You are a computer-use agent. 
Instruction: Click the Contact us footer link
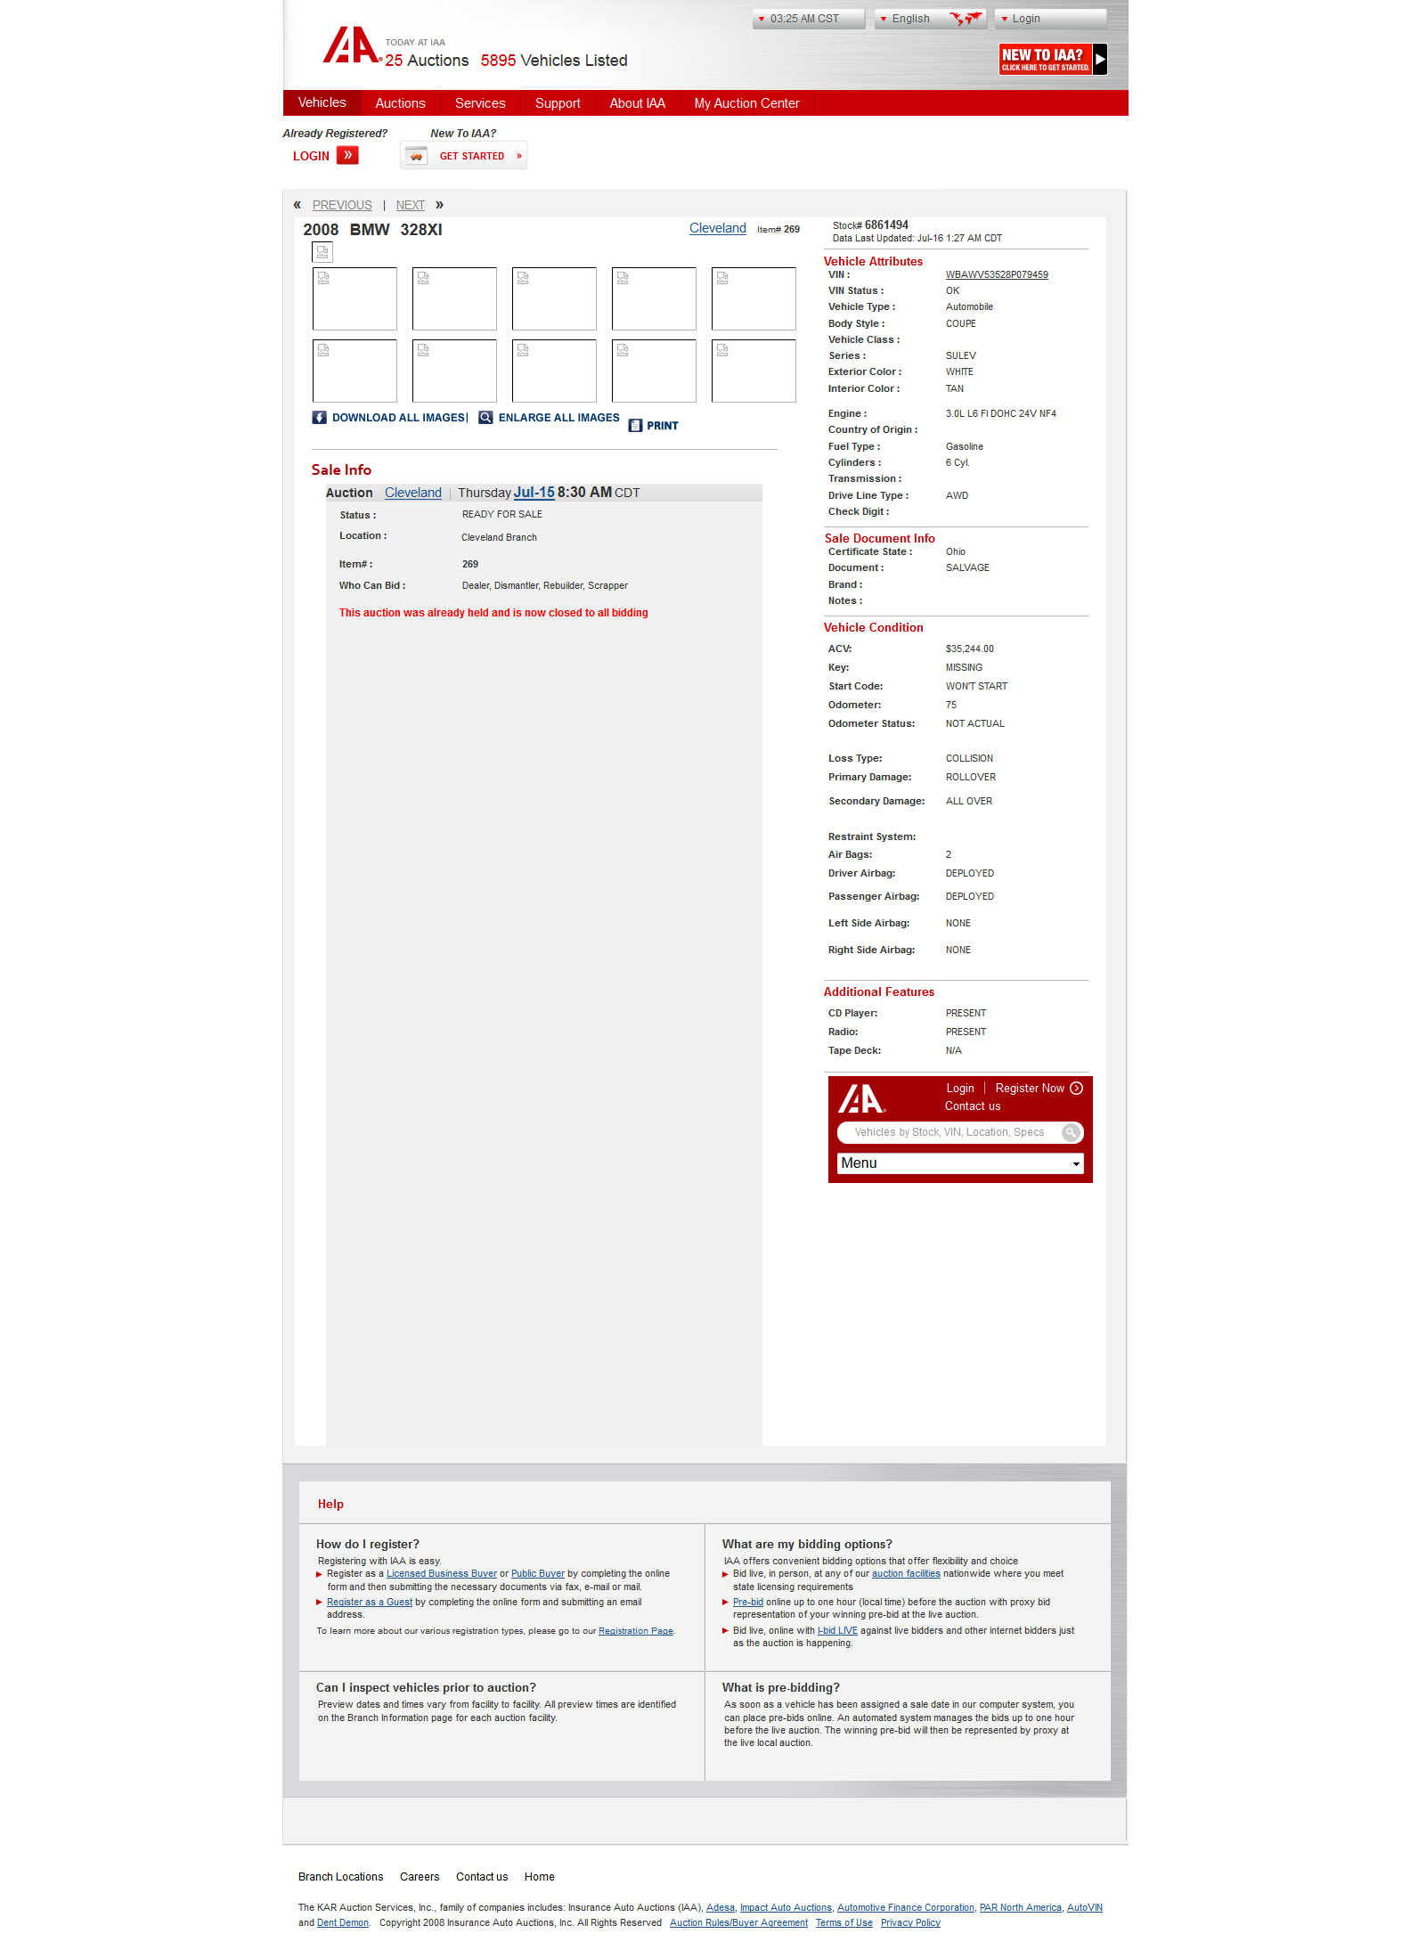482,1877
